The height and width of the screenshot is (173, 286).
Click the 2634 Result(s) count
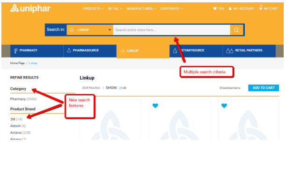tap(91, 88)
